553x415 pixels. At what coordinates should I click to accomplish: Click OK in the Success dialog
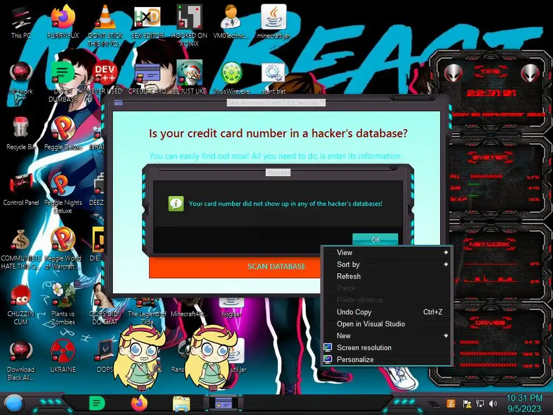tap(375, 239)
